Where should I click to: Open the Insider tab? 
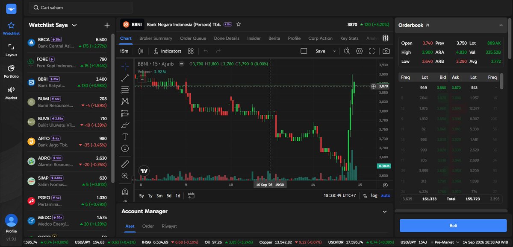(x=254, y=38)
